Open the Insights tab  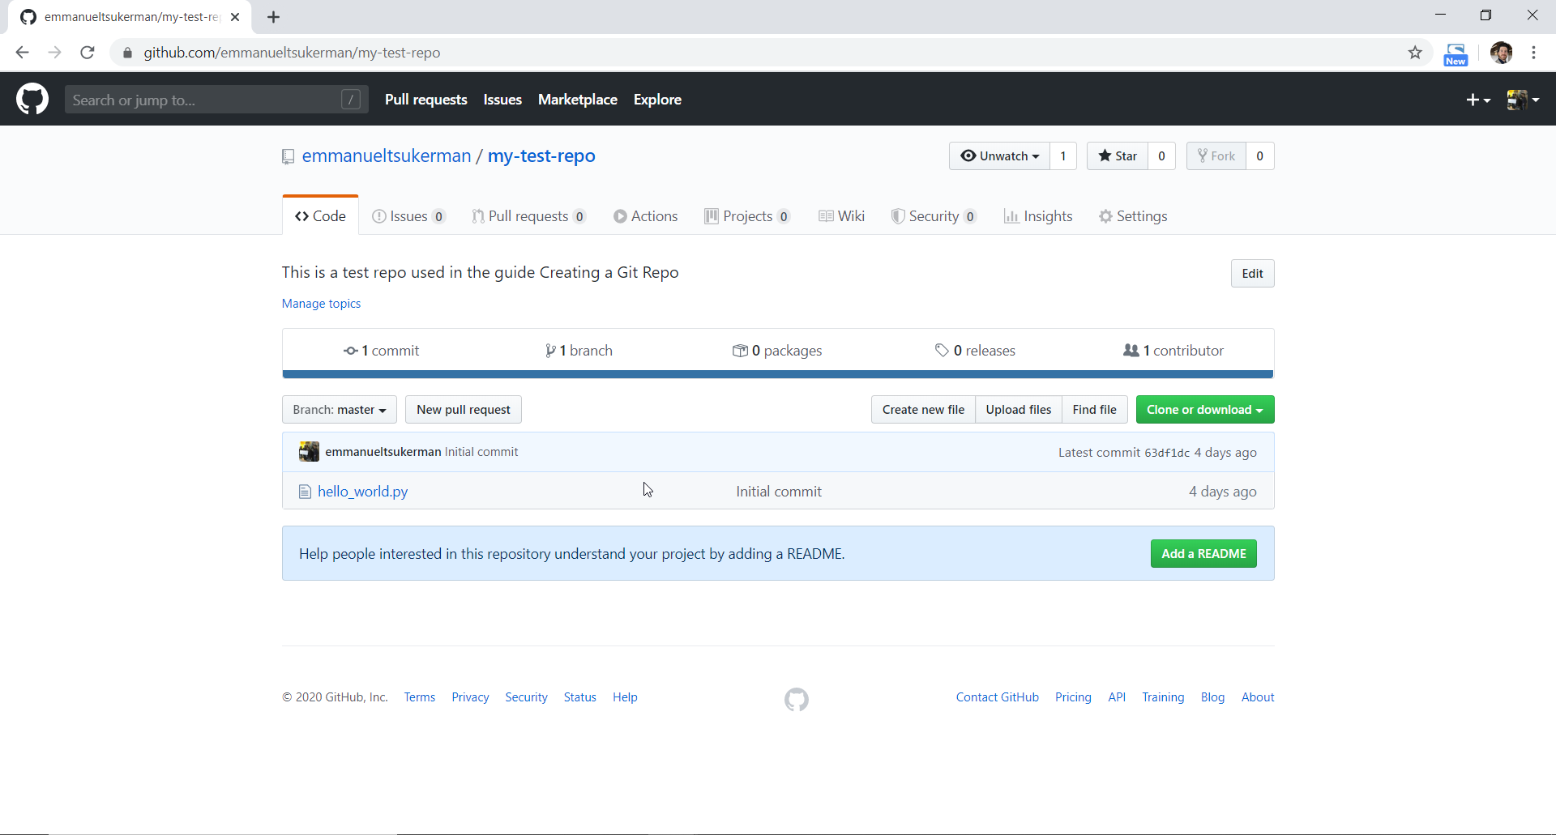coord(1038,216)
